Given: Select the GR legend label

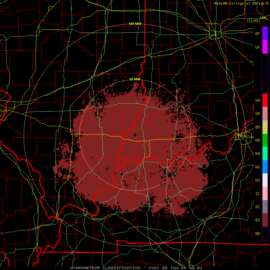Looking at the screenshot, I should click(x=257, y=114).
